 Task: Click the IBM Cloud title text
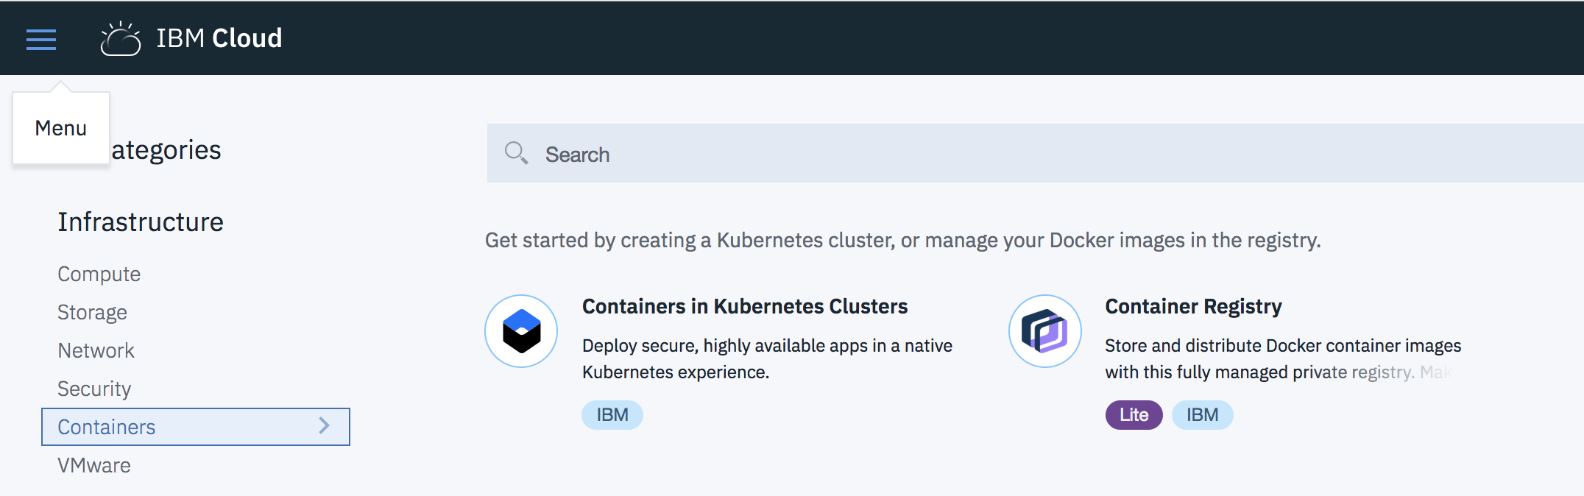219,38
